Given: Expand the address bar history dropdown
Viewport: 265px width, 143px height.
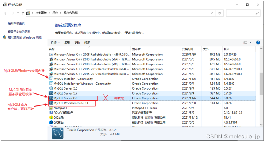Looking at the screenshot, I should point(212,13).
